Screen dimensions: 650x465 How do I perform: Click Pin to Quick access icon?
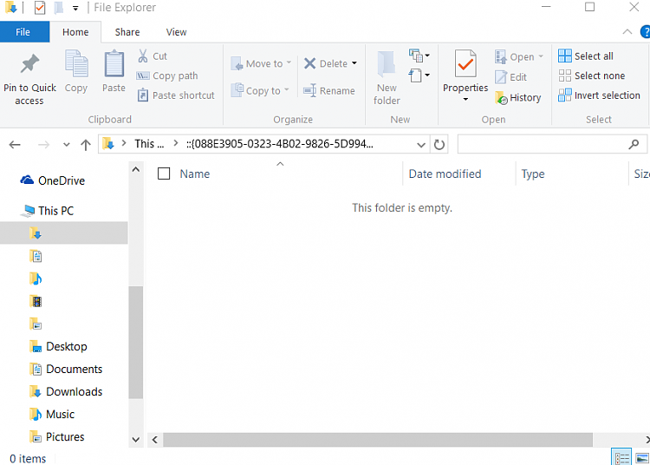[x=29, y=64]
